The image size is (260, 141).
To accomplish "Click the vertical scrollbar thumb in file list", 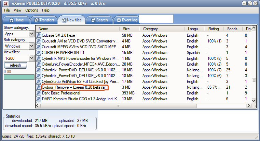I will [254, 80].
